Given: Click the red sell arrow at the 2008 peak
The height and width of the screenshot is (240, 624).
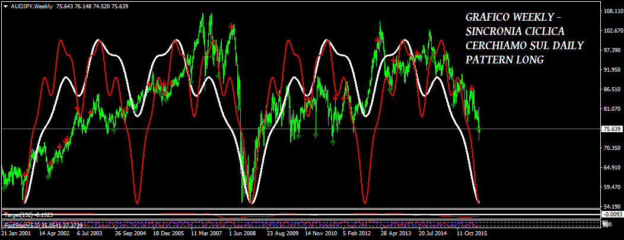Looking at the screenshot, I should click(x=231, y=26).
